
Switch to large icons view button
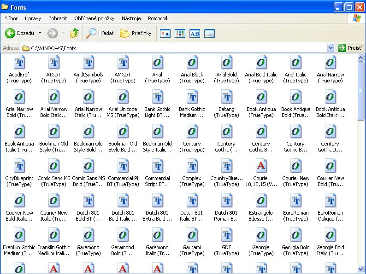tap(165, 34)
